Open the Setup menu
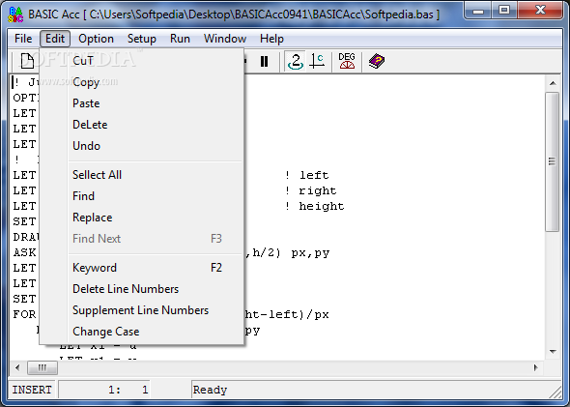The image size is (570, 407). (x=142, y=39)
